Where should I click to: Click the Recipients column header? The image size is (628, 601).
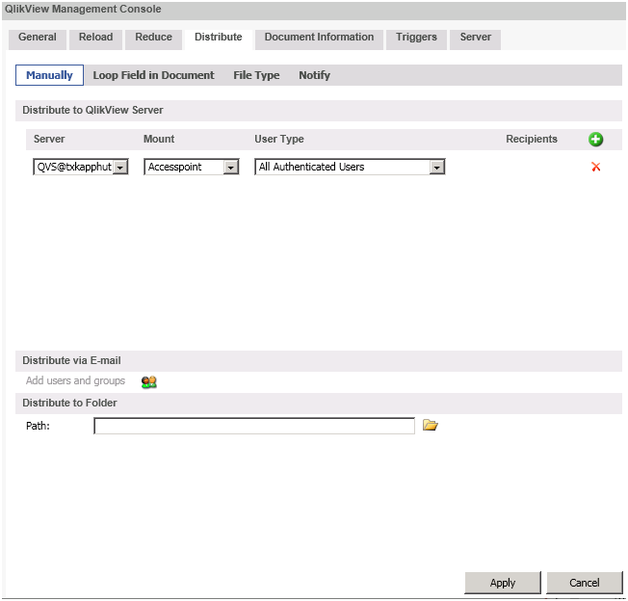[x=532, y=139]
